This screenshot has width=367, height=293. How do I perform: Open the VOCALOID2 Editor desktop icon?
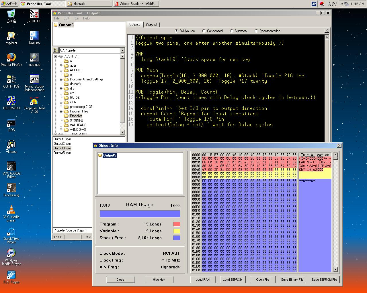(x=11, y=167)
